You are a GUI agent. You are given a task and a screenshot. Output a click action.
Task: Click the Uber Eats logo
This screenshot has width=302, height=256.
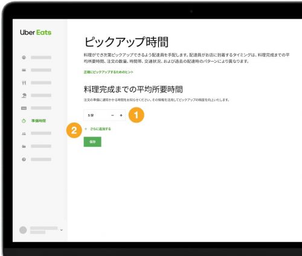[x=36, y=33]
